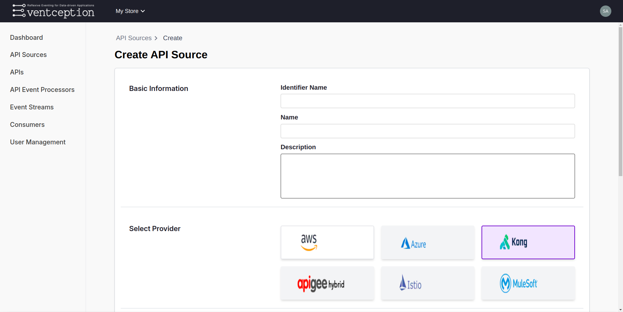Open Event Streams in the sidebar
This screenshot has width=623, height=312.
32,107
